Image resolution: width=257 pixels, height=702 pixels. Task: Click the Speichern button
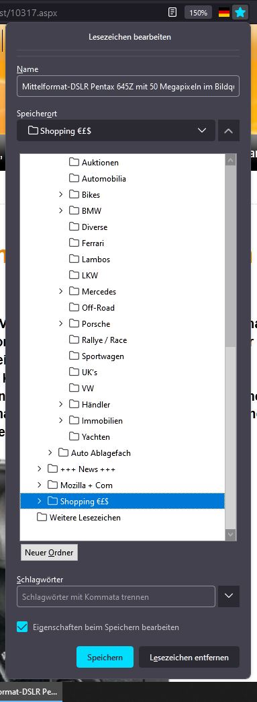105,657
